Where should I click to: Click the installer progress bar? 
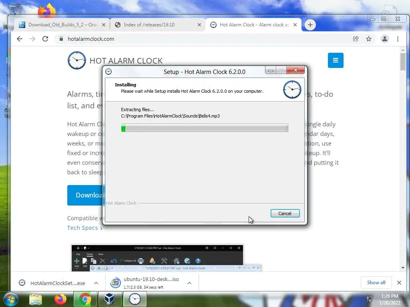205,128
